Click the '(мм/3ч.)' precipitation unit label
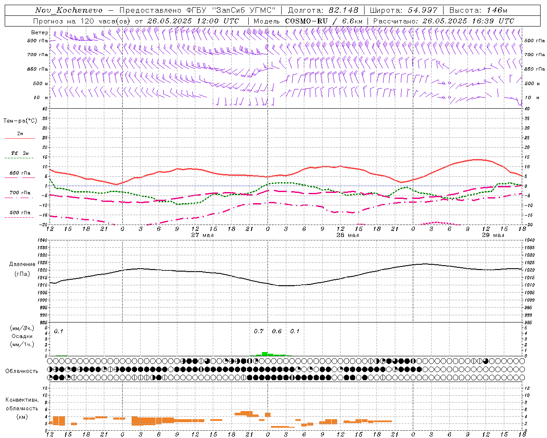This screenshot has width=547, height=438. (22, 328)
